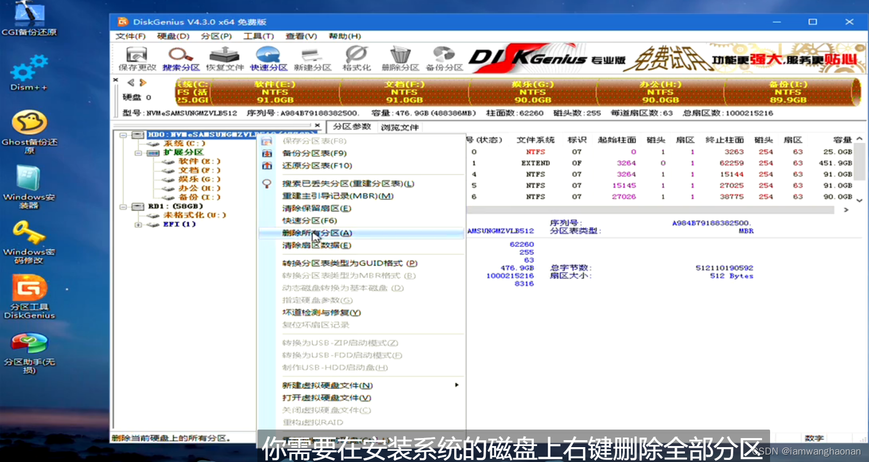The height and width of the screenshot is (462, 869).
Task: Select 娱乐 (G:) tree item
Action: point(199,179)
